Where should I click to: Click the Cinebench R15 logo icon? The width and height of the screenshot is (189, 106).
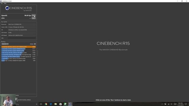coord(7,8)
